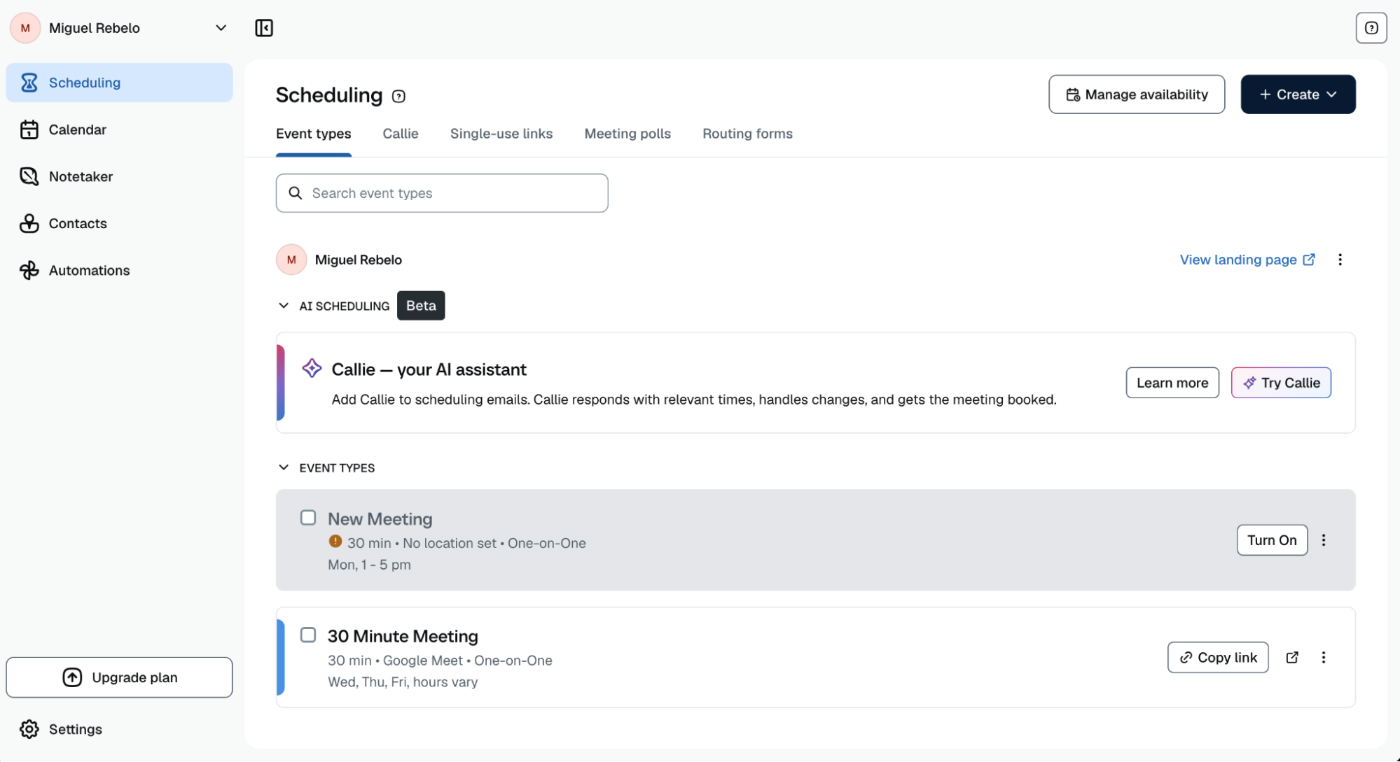Viewport: 1400px width, 762px height.
Task: Open the more options menu beside View landing page
Action: coord(1340,260)
